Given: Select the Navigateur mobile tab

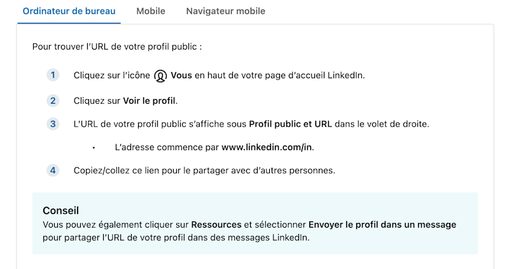Looking at the screenshot, I should click(x=226, y=11).
